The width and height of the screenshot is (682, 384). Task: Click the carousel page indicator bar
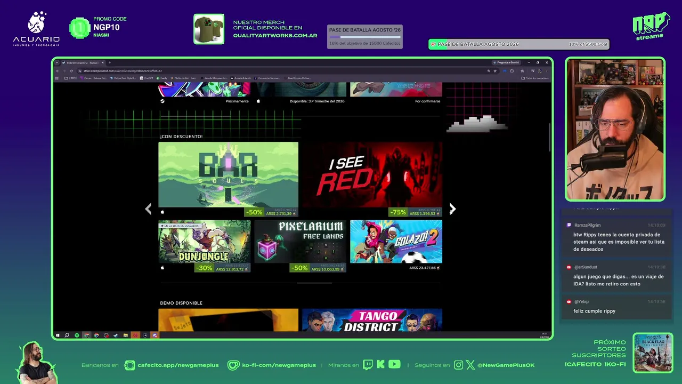(x=314, y=283)
